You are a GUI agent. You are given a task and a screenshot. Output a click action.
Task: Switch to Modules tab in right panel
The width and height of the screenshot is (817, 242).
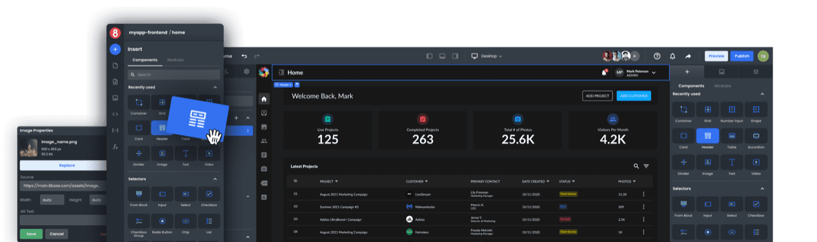click(723, 86)
